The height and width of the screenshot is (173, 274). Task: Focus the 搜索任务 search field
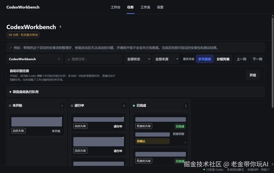[93, 59]
